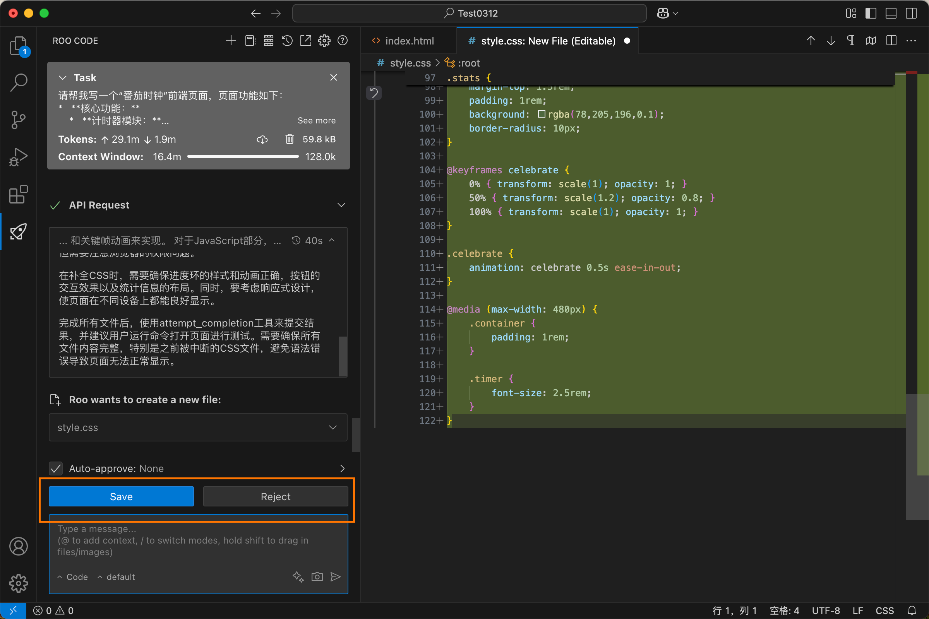
Task: Toggle the primary side bar layout button
Action: coord(871,14)
